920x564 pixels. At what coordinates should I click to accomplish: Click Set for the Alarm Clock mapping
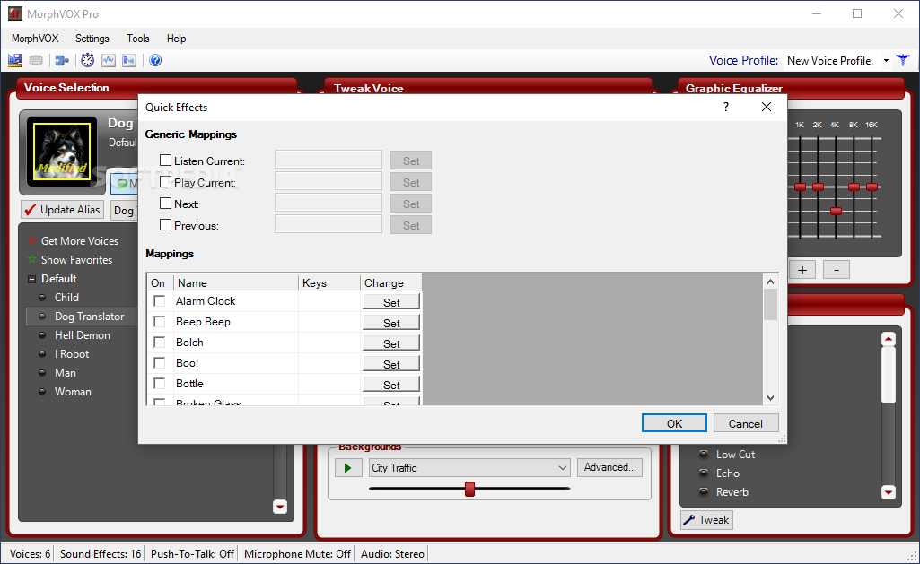tap(391, 302)
